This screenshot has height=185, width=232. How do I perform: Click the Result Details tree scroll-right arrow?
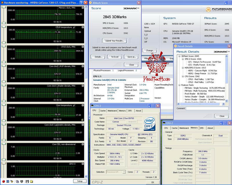(x=223, y=104)
